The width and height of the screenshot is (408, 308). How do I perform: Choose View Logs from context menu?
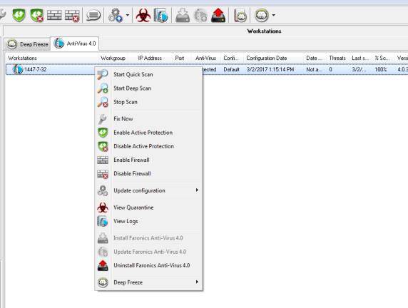click(x=148, y=221)
